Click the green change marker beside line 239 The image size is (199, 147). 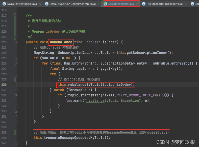point(15,132)
